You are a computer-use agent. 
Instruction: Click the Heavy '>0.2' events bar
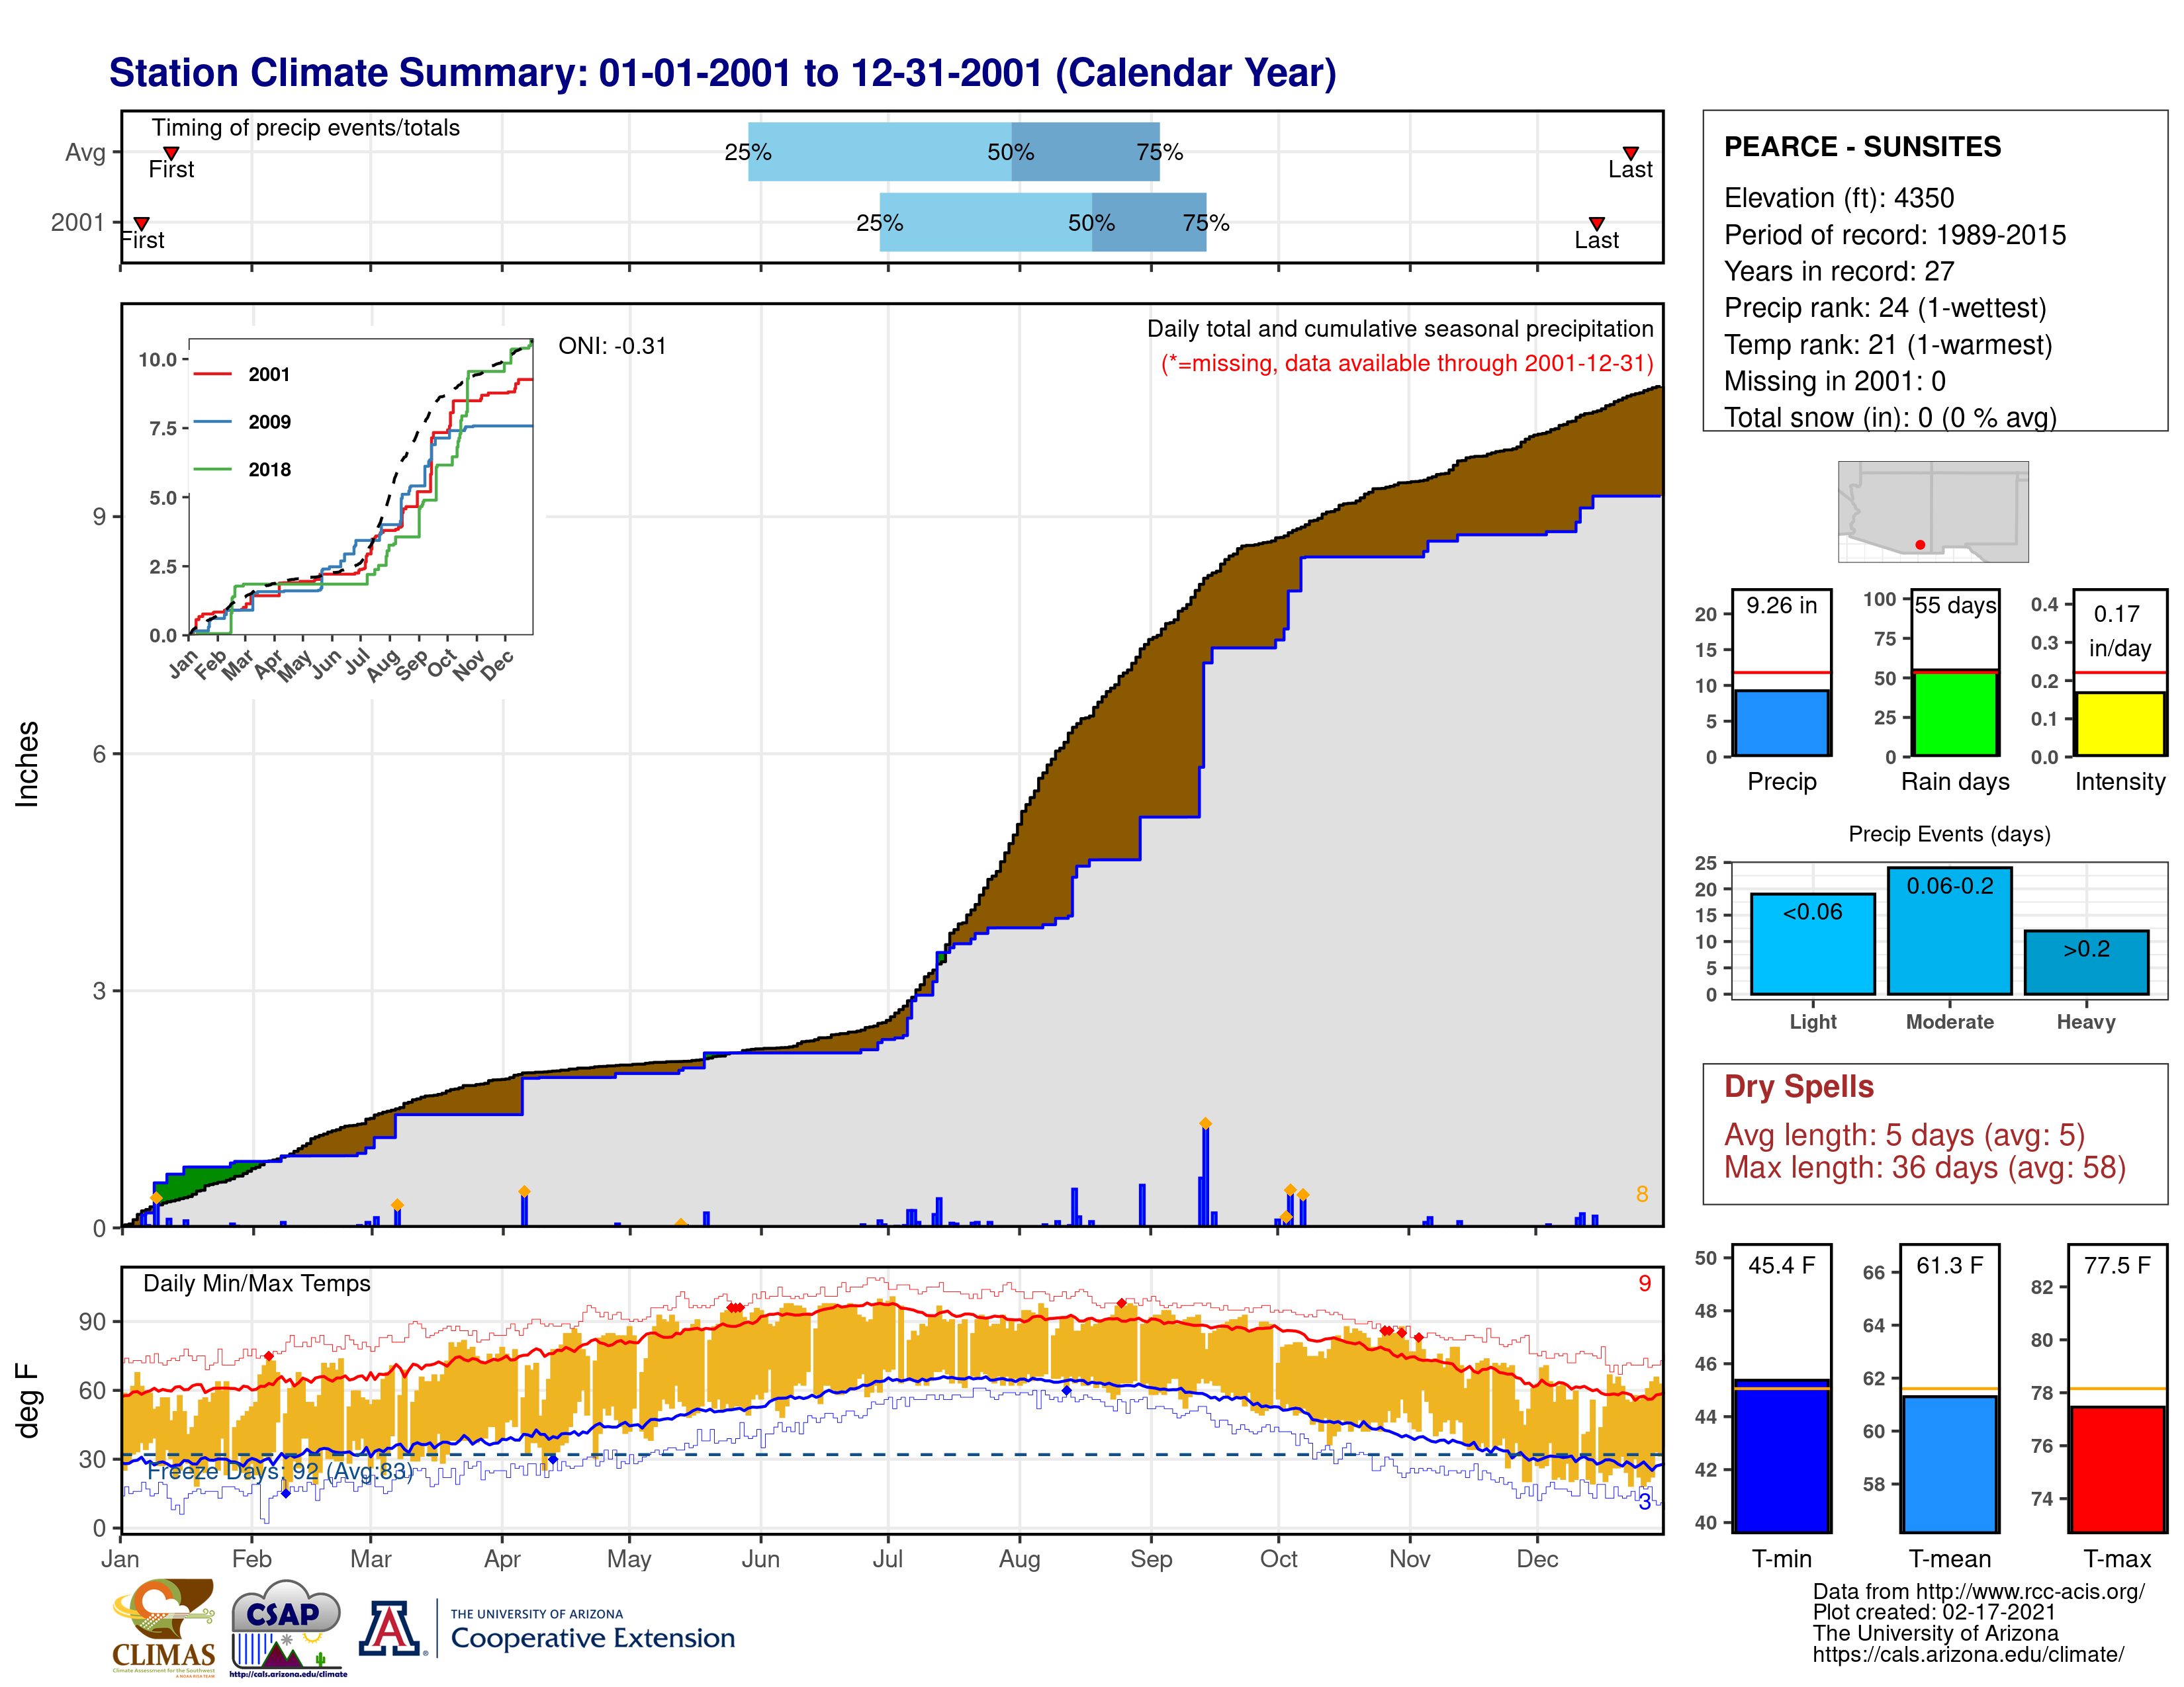click(x=2086, y=963)
